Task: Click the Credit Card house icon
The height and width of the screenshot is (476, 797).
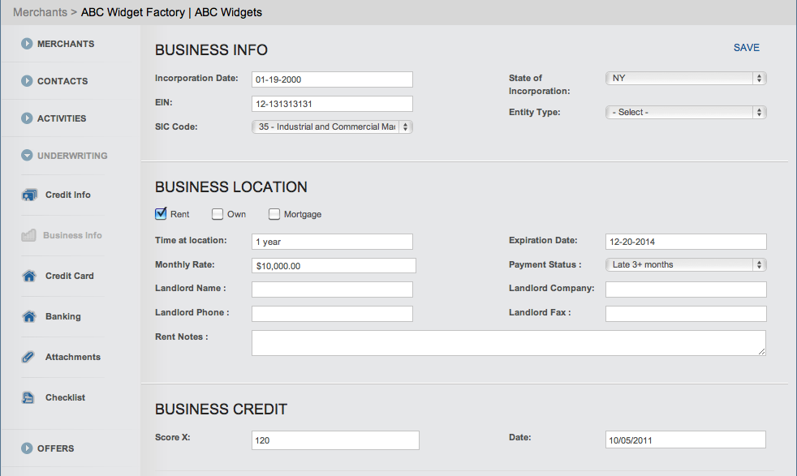Action: pyautogui.click(x=29, y=276)
